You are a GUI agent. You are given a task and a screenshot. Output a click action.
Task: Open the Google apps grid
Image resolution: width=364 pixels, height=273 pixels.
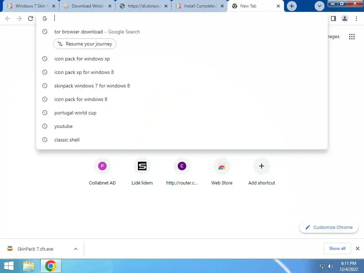[352, 37]
